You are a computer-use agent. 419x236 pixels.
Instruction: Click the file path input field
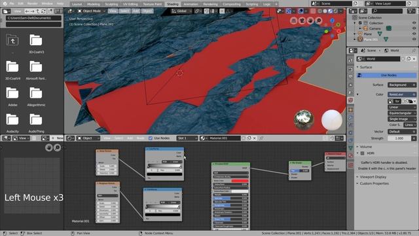point(33,18)
